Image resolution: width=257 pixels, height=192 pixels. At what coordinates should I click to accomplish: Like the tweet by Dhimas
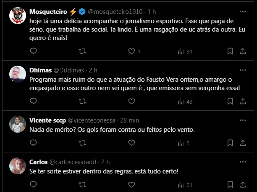coord(132,101)
